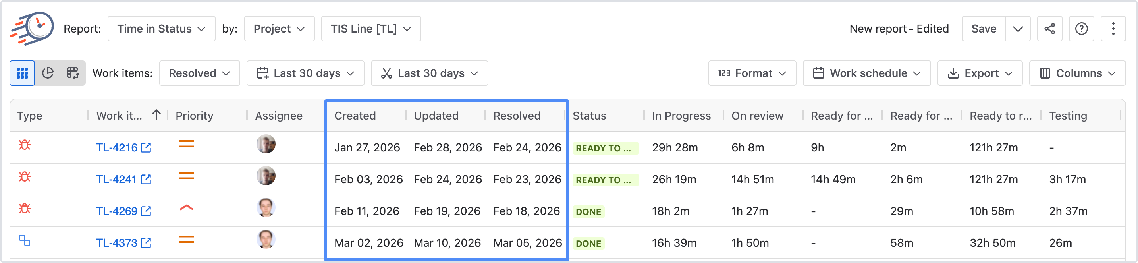Switch to pivot table view
The height and width of the screenshot is (263, 1138).
coord(73,73)
